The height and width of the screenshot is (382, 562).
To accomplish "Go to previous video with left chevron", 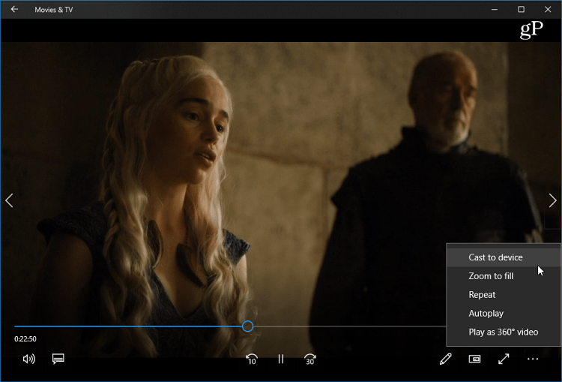I will coord(9,200).
